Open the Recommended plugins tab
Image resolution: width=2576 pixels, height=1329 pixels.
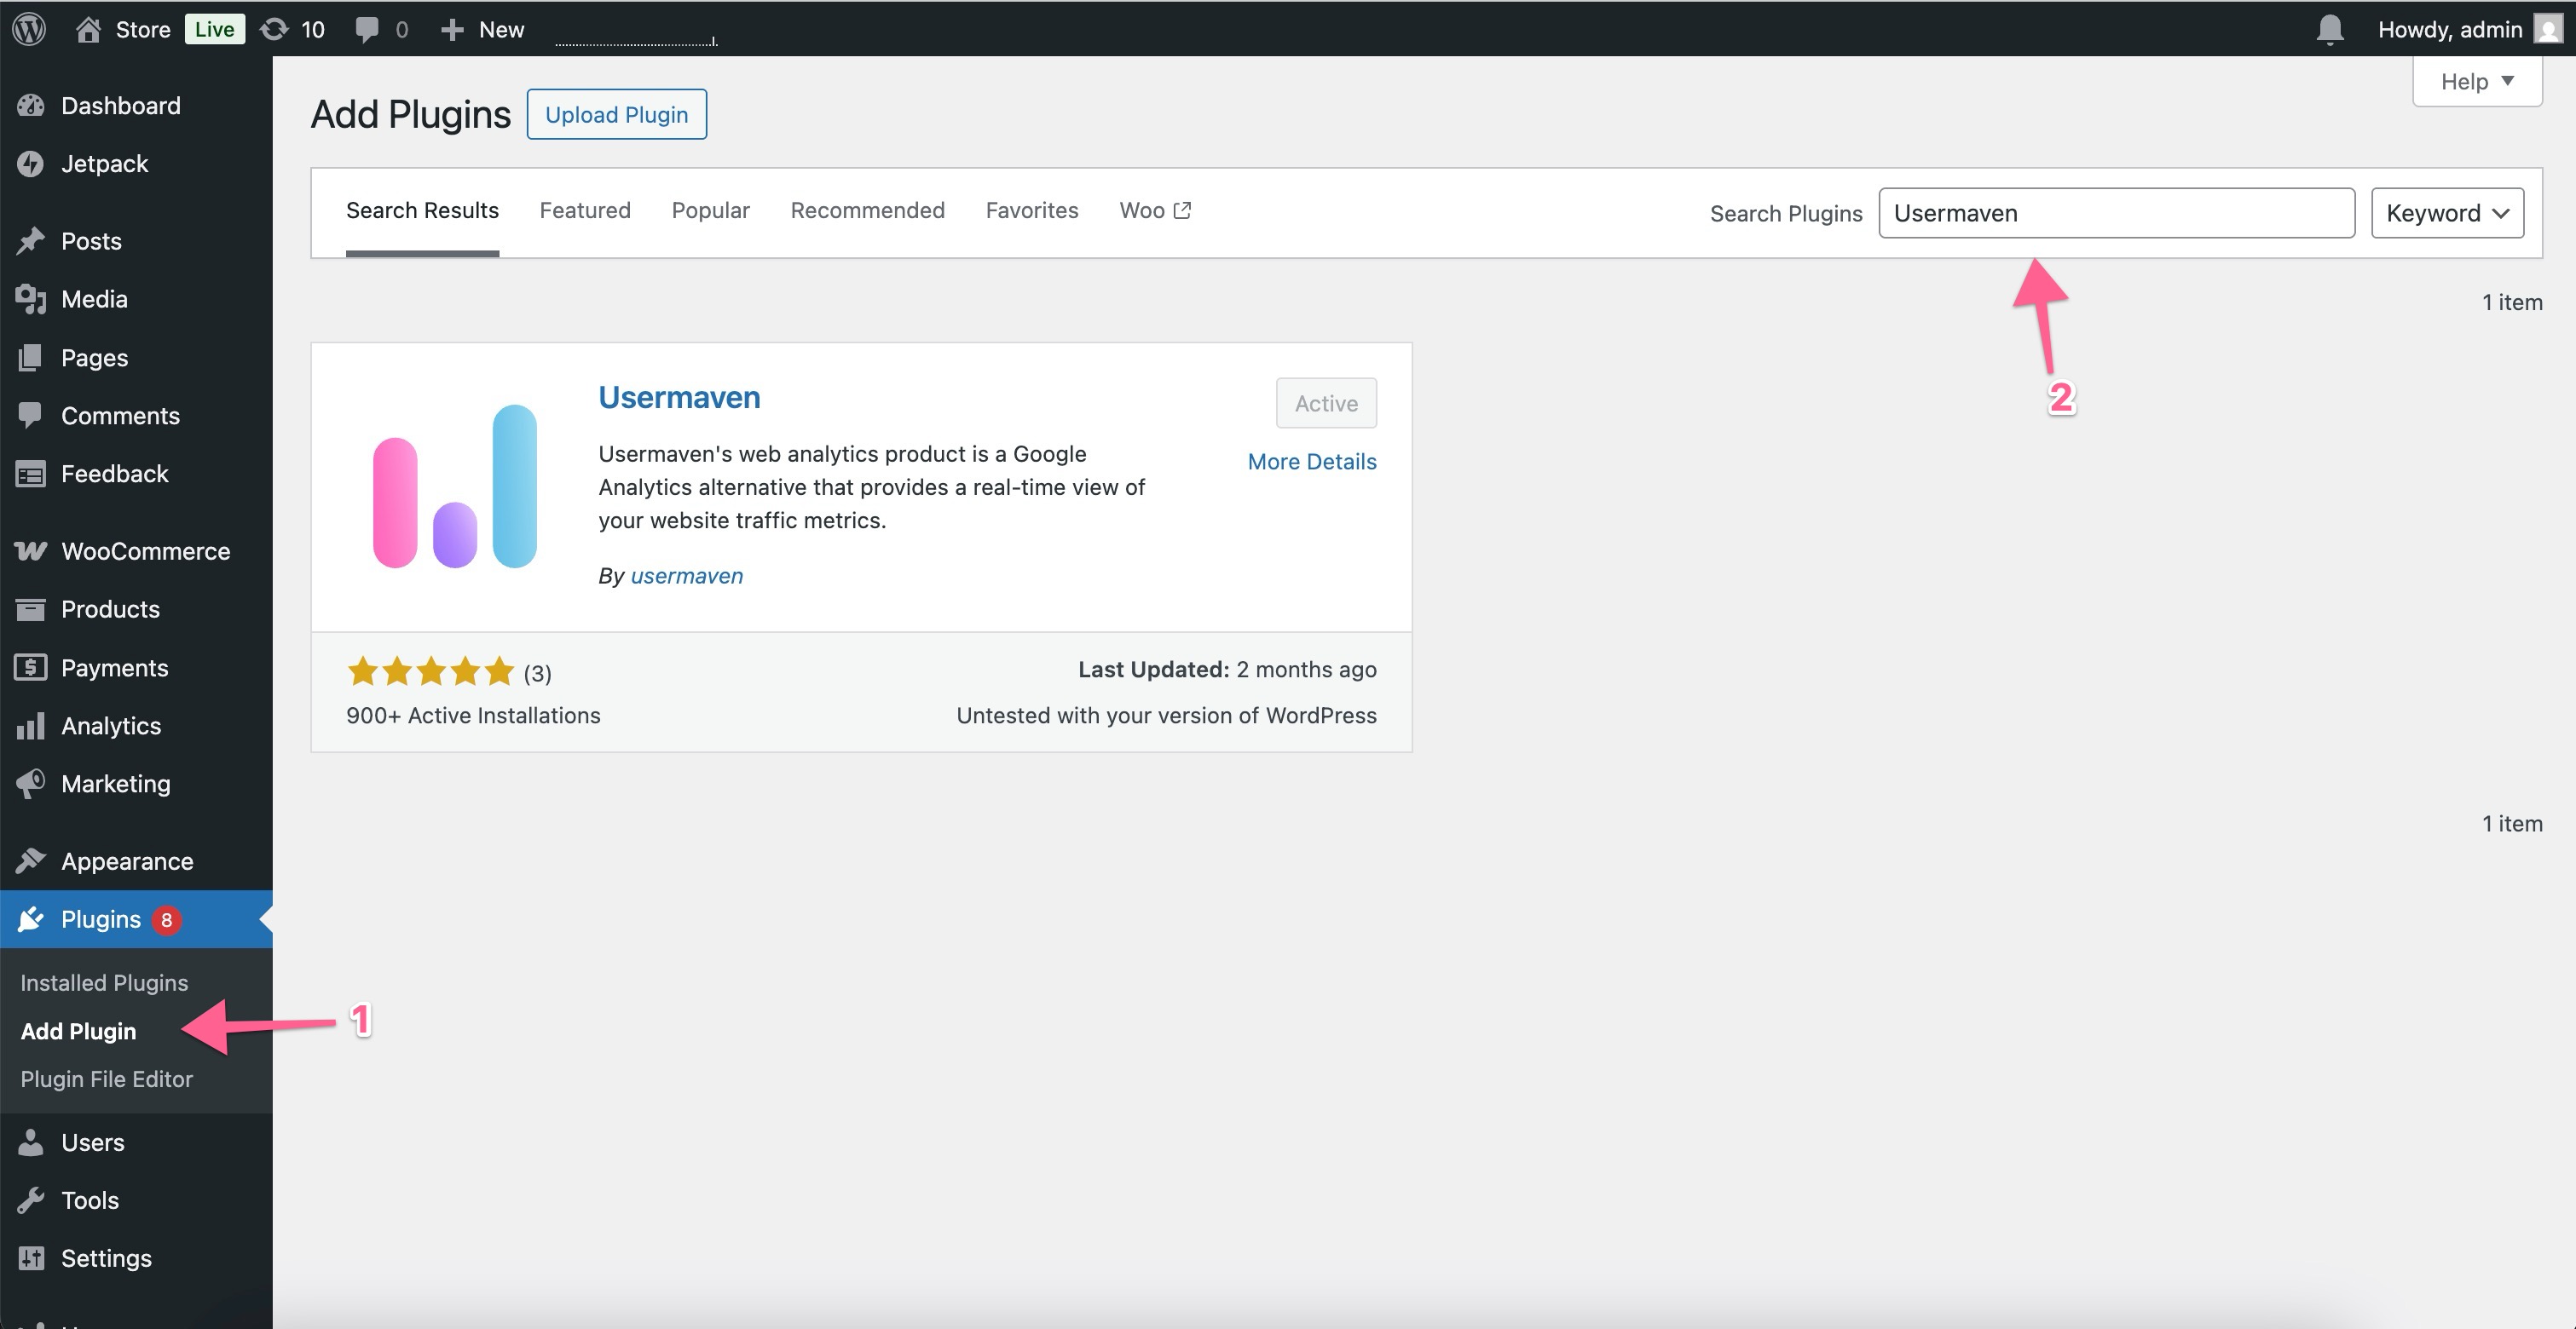[867, 210]
